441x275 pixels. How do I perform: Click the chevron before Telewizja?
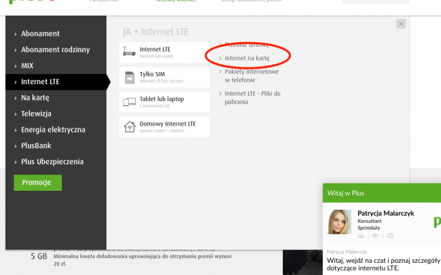16,114
